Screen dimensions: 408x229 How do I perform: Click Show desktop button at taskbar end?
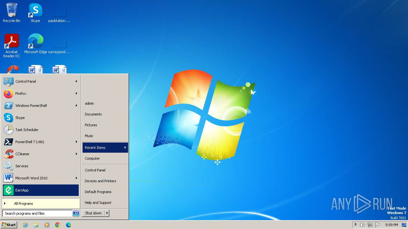coord(404,225)
